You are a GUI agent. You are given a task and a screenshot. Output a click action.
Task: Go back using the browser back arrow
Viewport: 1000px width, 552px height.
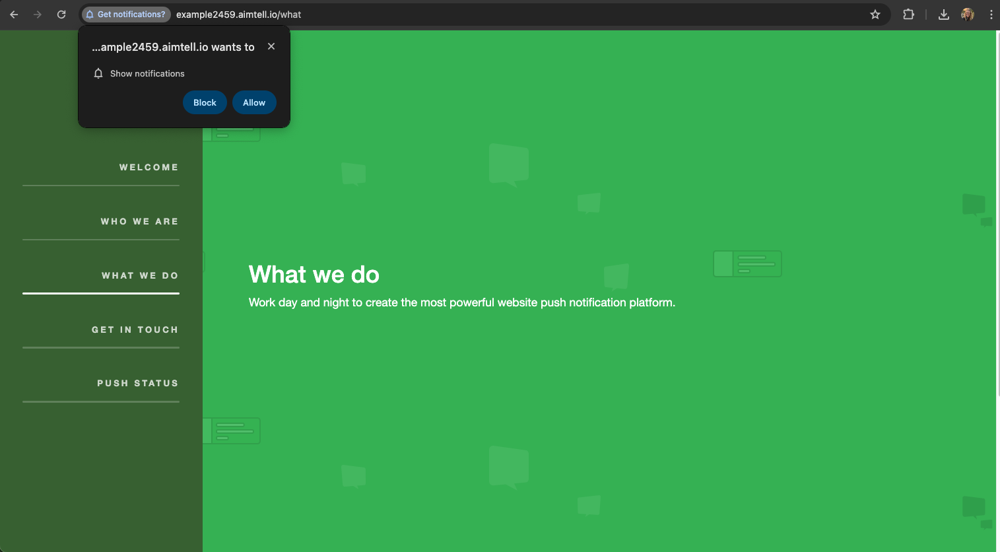(x=14, y=15)
